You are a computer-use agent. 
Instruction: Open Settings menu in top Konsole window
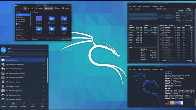click(x=155, y=6)
